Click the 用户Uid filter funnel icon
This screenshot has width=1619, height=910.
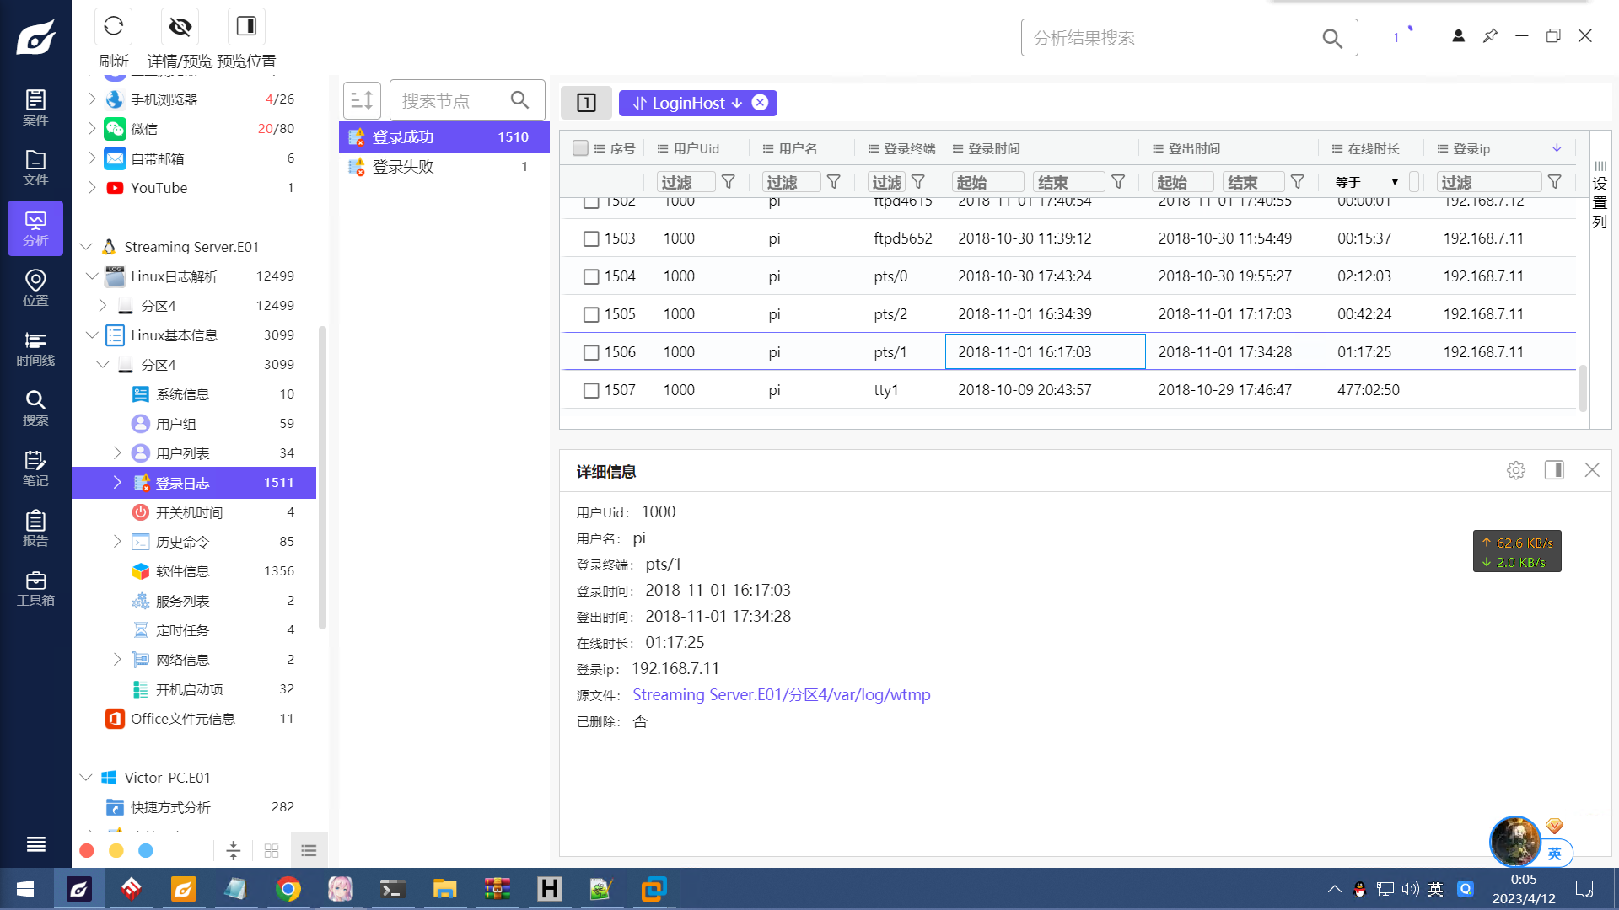[x=729, y=182]
